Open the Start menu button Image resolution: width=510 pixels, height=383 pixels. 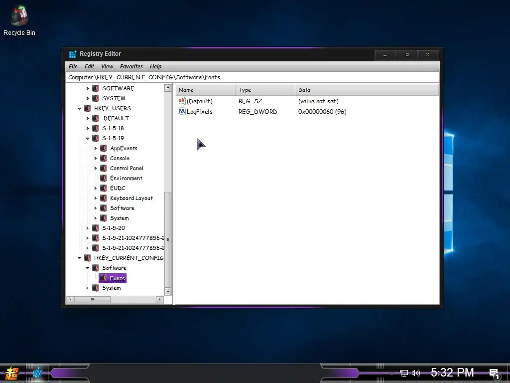tap(12, 373)
